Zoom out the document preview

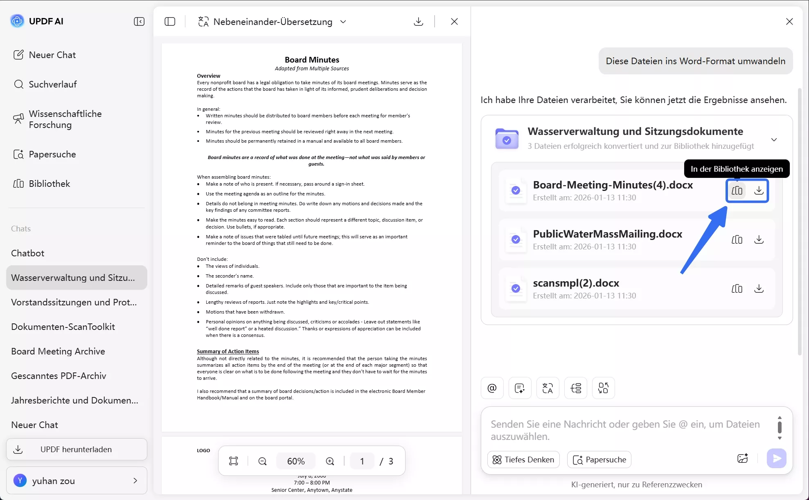(x=262, y=461)
